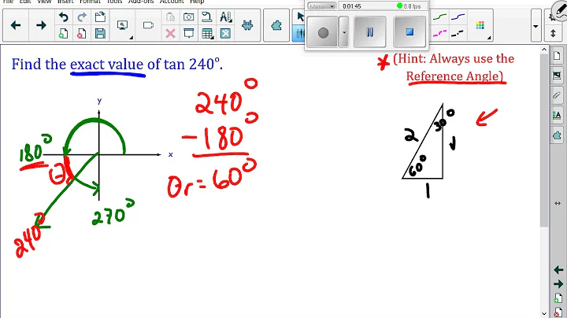Screen dimensions: 567x318
Task: Click the scroll up arrow of the page
Action: pos(544,50)
